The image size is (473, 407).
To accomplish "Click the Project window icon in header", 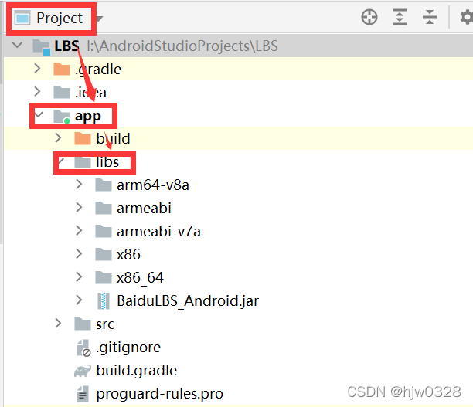I will (x=22, y=18).
